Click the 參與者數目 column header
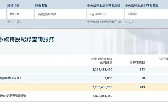Image resolution: width=168 pixels, height=102 pixels. [x=137, y=62]
